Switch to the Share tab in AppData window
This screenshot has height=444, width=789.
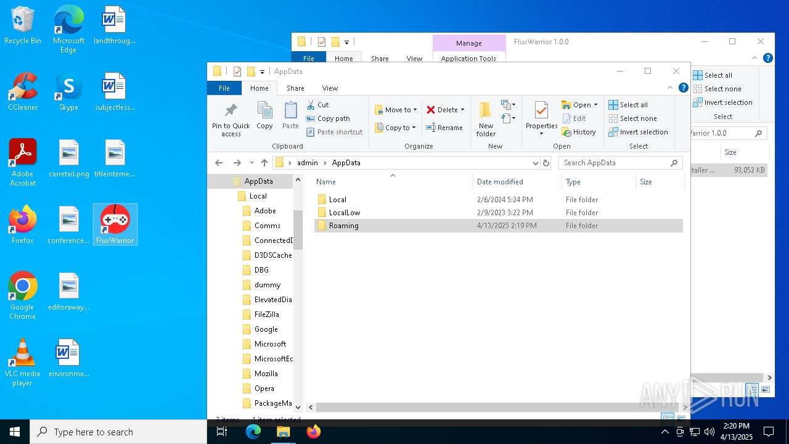pos(295,88)
